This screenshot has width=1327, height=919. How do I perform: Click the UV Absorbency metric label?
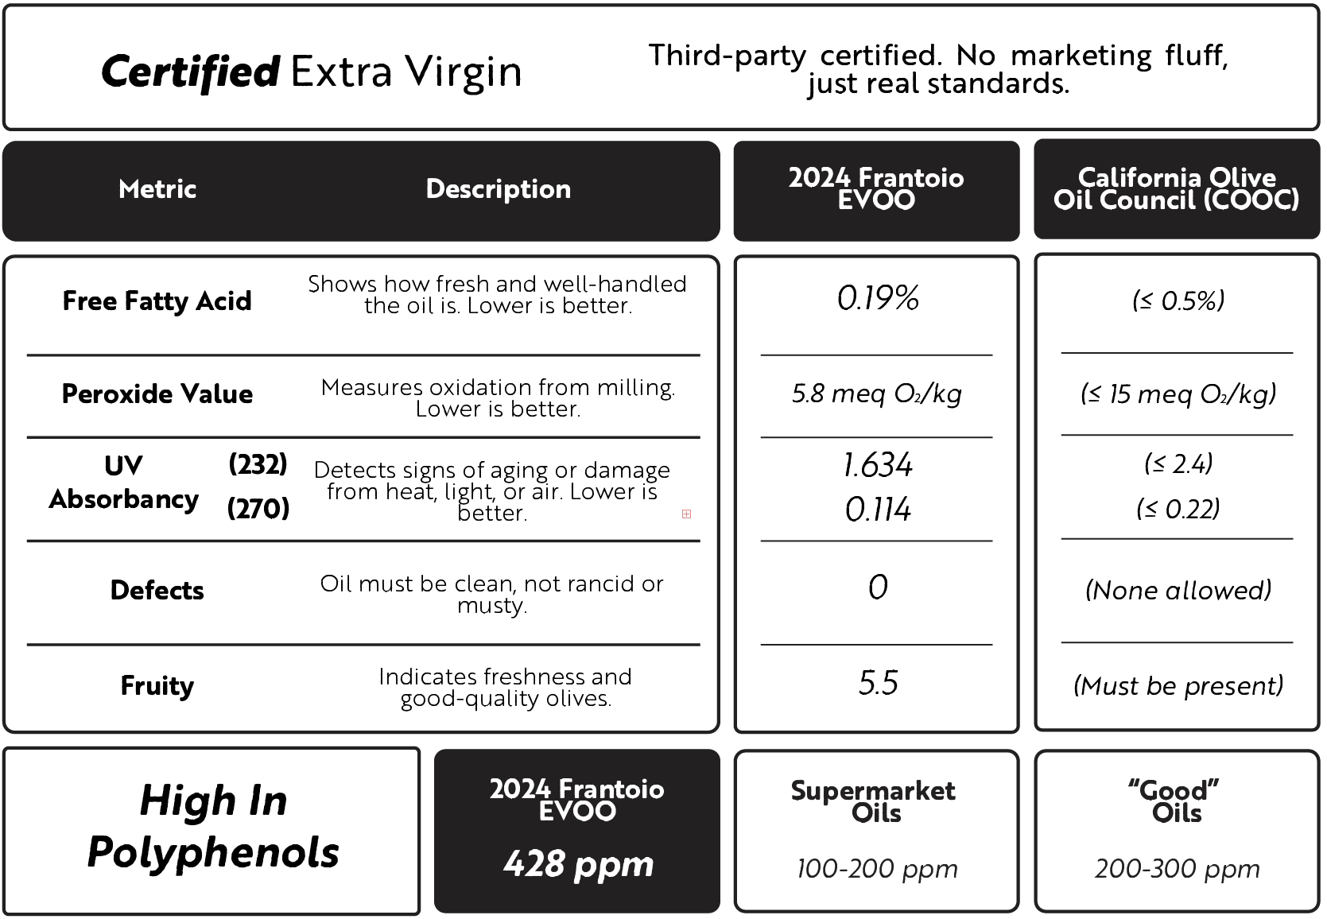[124, 483]
